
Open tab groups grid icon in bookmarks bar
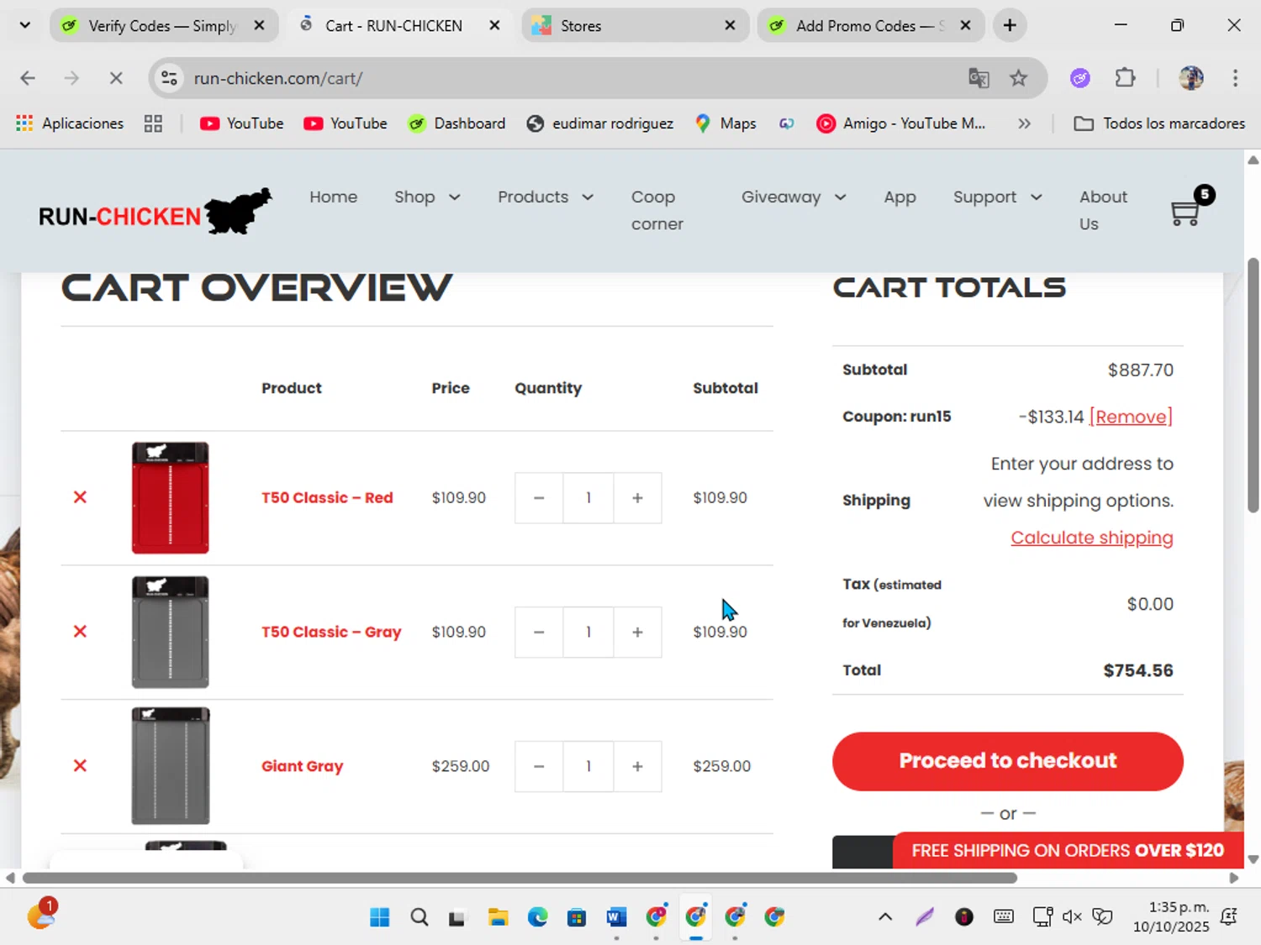[x=153, y=123]
